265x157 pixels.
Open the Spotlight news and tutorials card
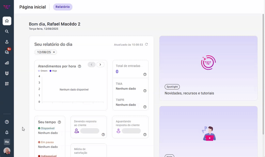point(208,68)
